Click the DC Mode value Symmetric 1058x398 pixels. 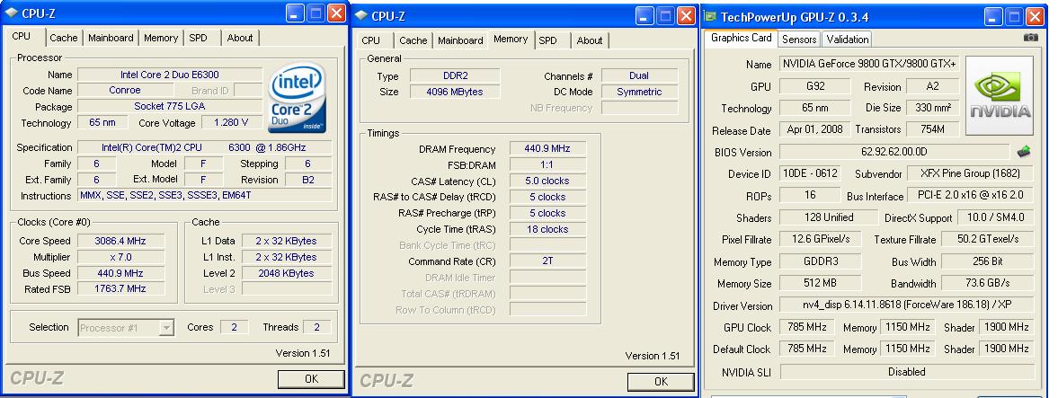[x=639, y=92]
